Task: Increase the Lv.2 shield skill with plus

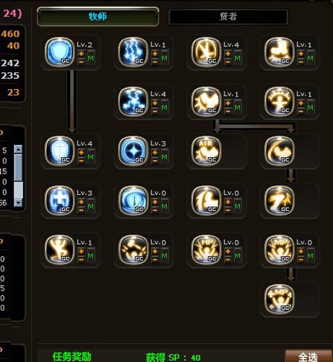Action: 82,54
